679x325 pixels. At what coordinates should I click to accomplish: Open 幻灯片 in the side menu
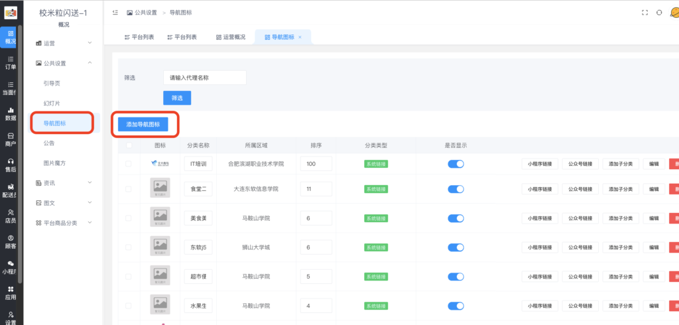coord(52,103)
